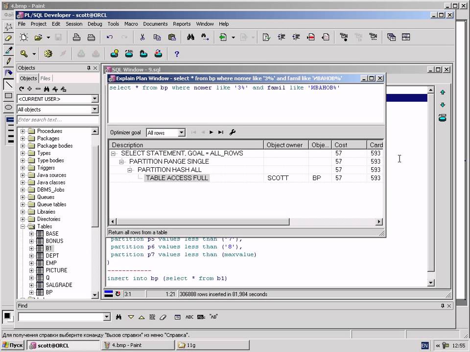Click the Find next binoculars-arrow icon
This screenshot has width=470, height=352.
pos(205,37)
